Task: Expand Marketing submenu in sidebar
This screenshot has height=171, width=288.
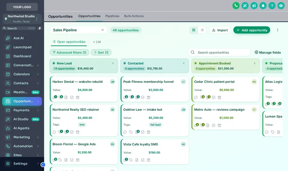Action: [38, 137]
